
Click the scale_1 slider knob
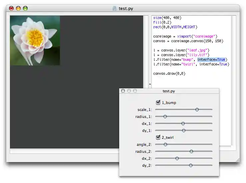pyautogui.click(x=197, y=109)
